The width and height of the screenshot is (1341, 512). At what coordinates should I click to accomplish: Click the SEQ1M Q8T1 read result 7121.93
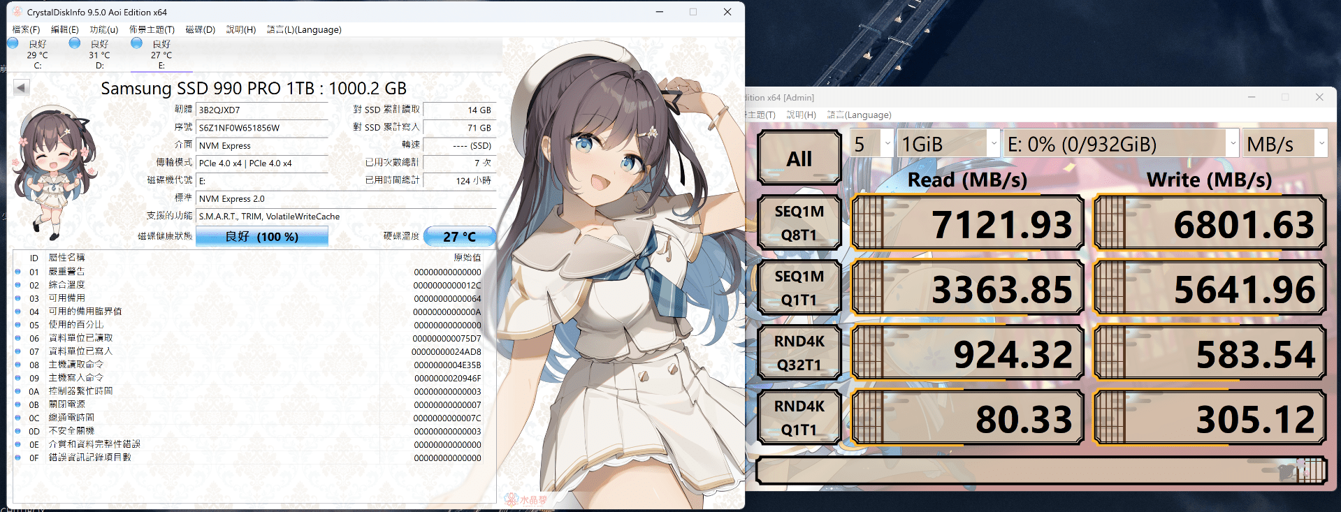point(967,224)
